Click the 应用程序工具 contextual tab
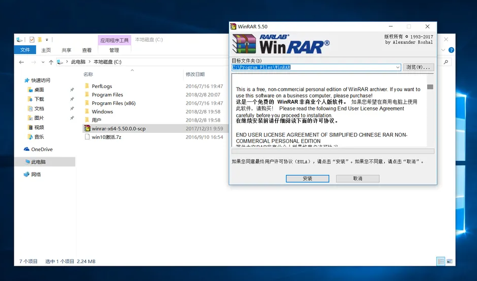The height and width of the screenshot is (281, 477). pyautogui.click(x=115, y=40)
